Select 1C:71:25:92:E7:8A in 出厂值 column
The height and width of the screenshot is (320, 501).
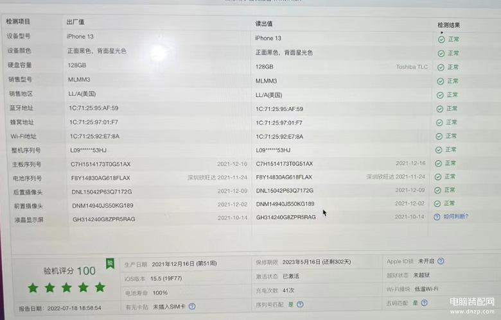pos(94,136)
